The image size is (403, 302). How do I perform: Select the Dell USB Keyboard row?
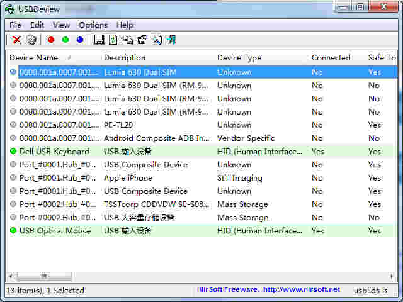54,152
